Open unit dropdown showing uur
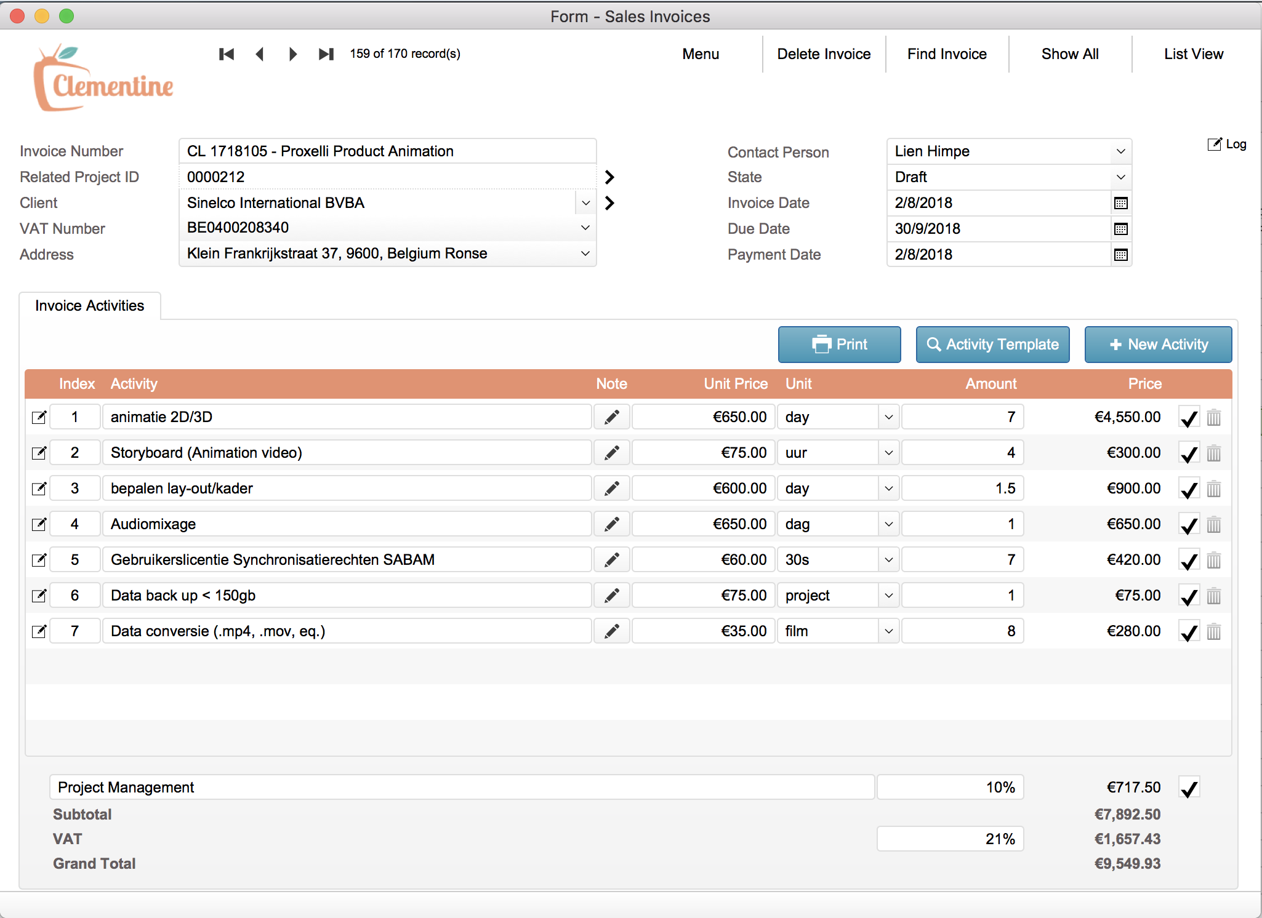Screen dimensions: 1262x918 (888, 453)
